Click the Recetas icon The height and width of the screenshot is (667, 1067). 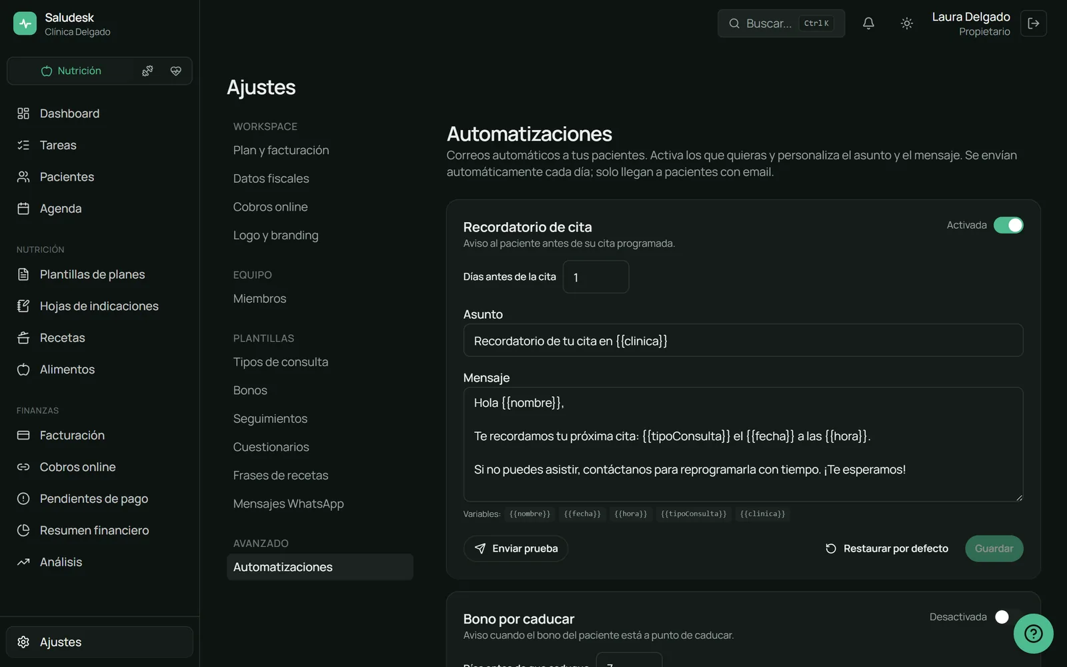pos(23,338)
